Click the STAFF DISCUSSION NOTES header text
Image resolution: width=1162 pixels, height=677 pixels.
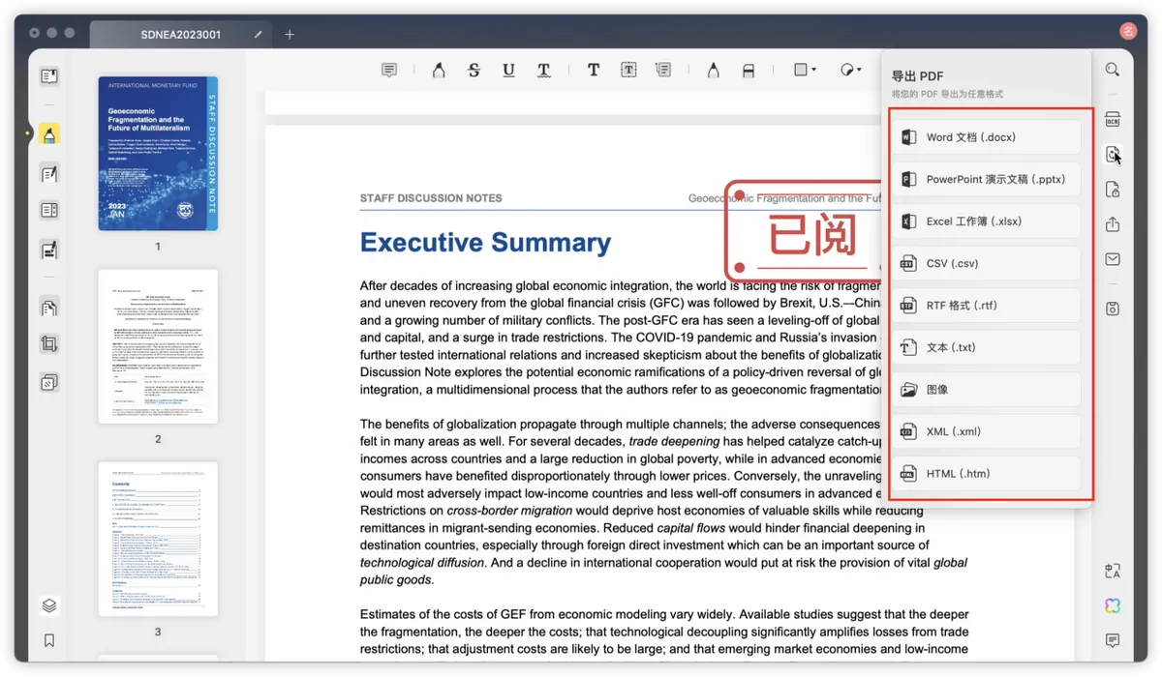pos(431,198)
